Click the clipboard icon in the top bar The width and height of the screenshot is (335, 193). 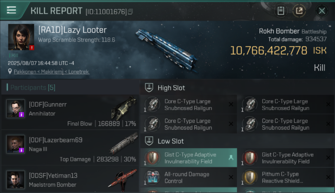coord(281,11)
